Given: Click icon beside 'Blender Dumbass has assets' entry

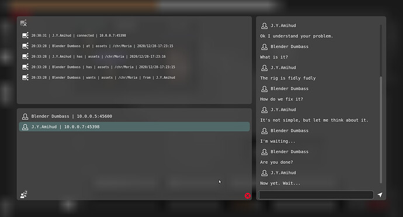Looking at the screenshot, I should pos(25,67).
